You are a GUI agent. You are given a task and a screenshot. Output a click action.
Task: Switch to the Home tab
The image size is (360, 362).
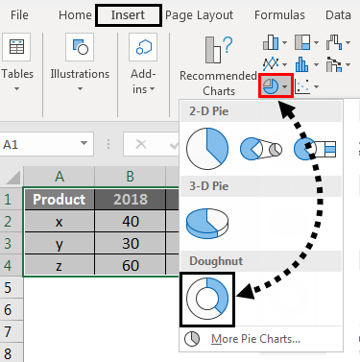tap(75, 15)
